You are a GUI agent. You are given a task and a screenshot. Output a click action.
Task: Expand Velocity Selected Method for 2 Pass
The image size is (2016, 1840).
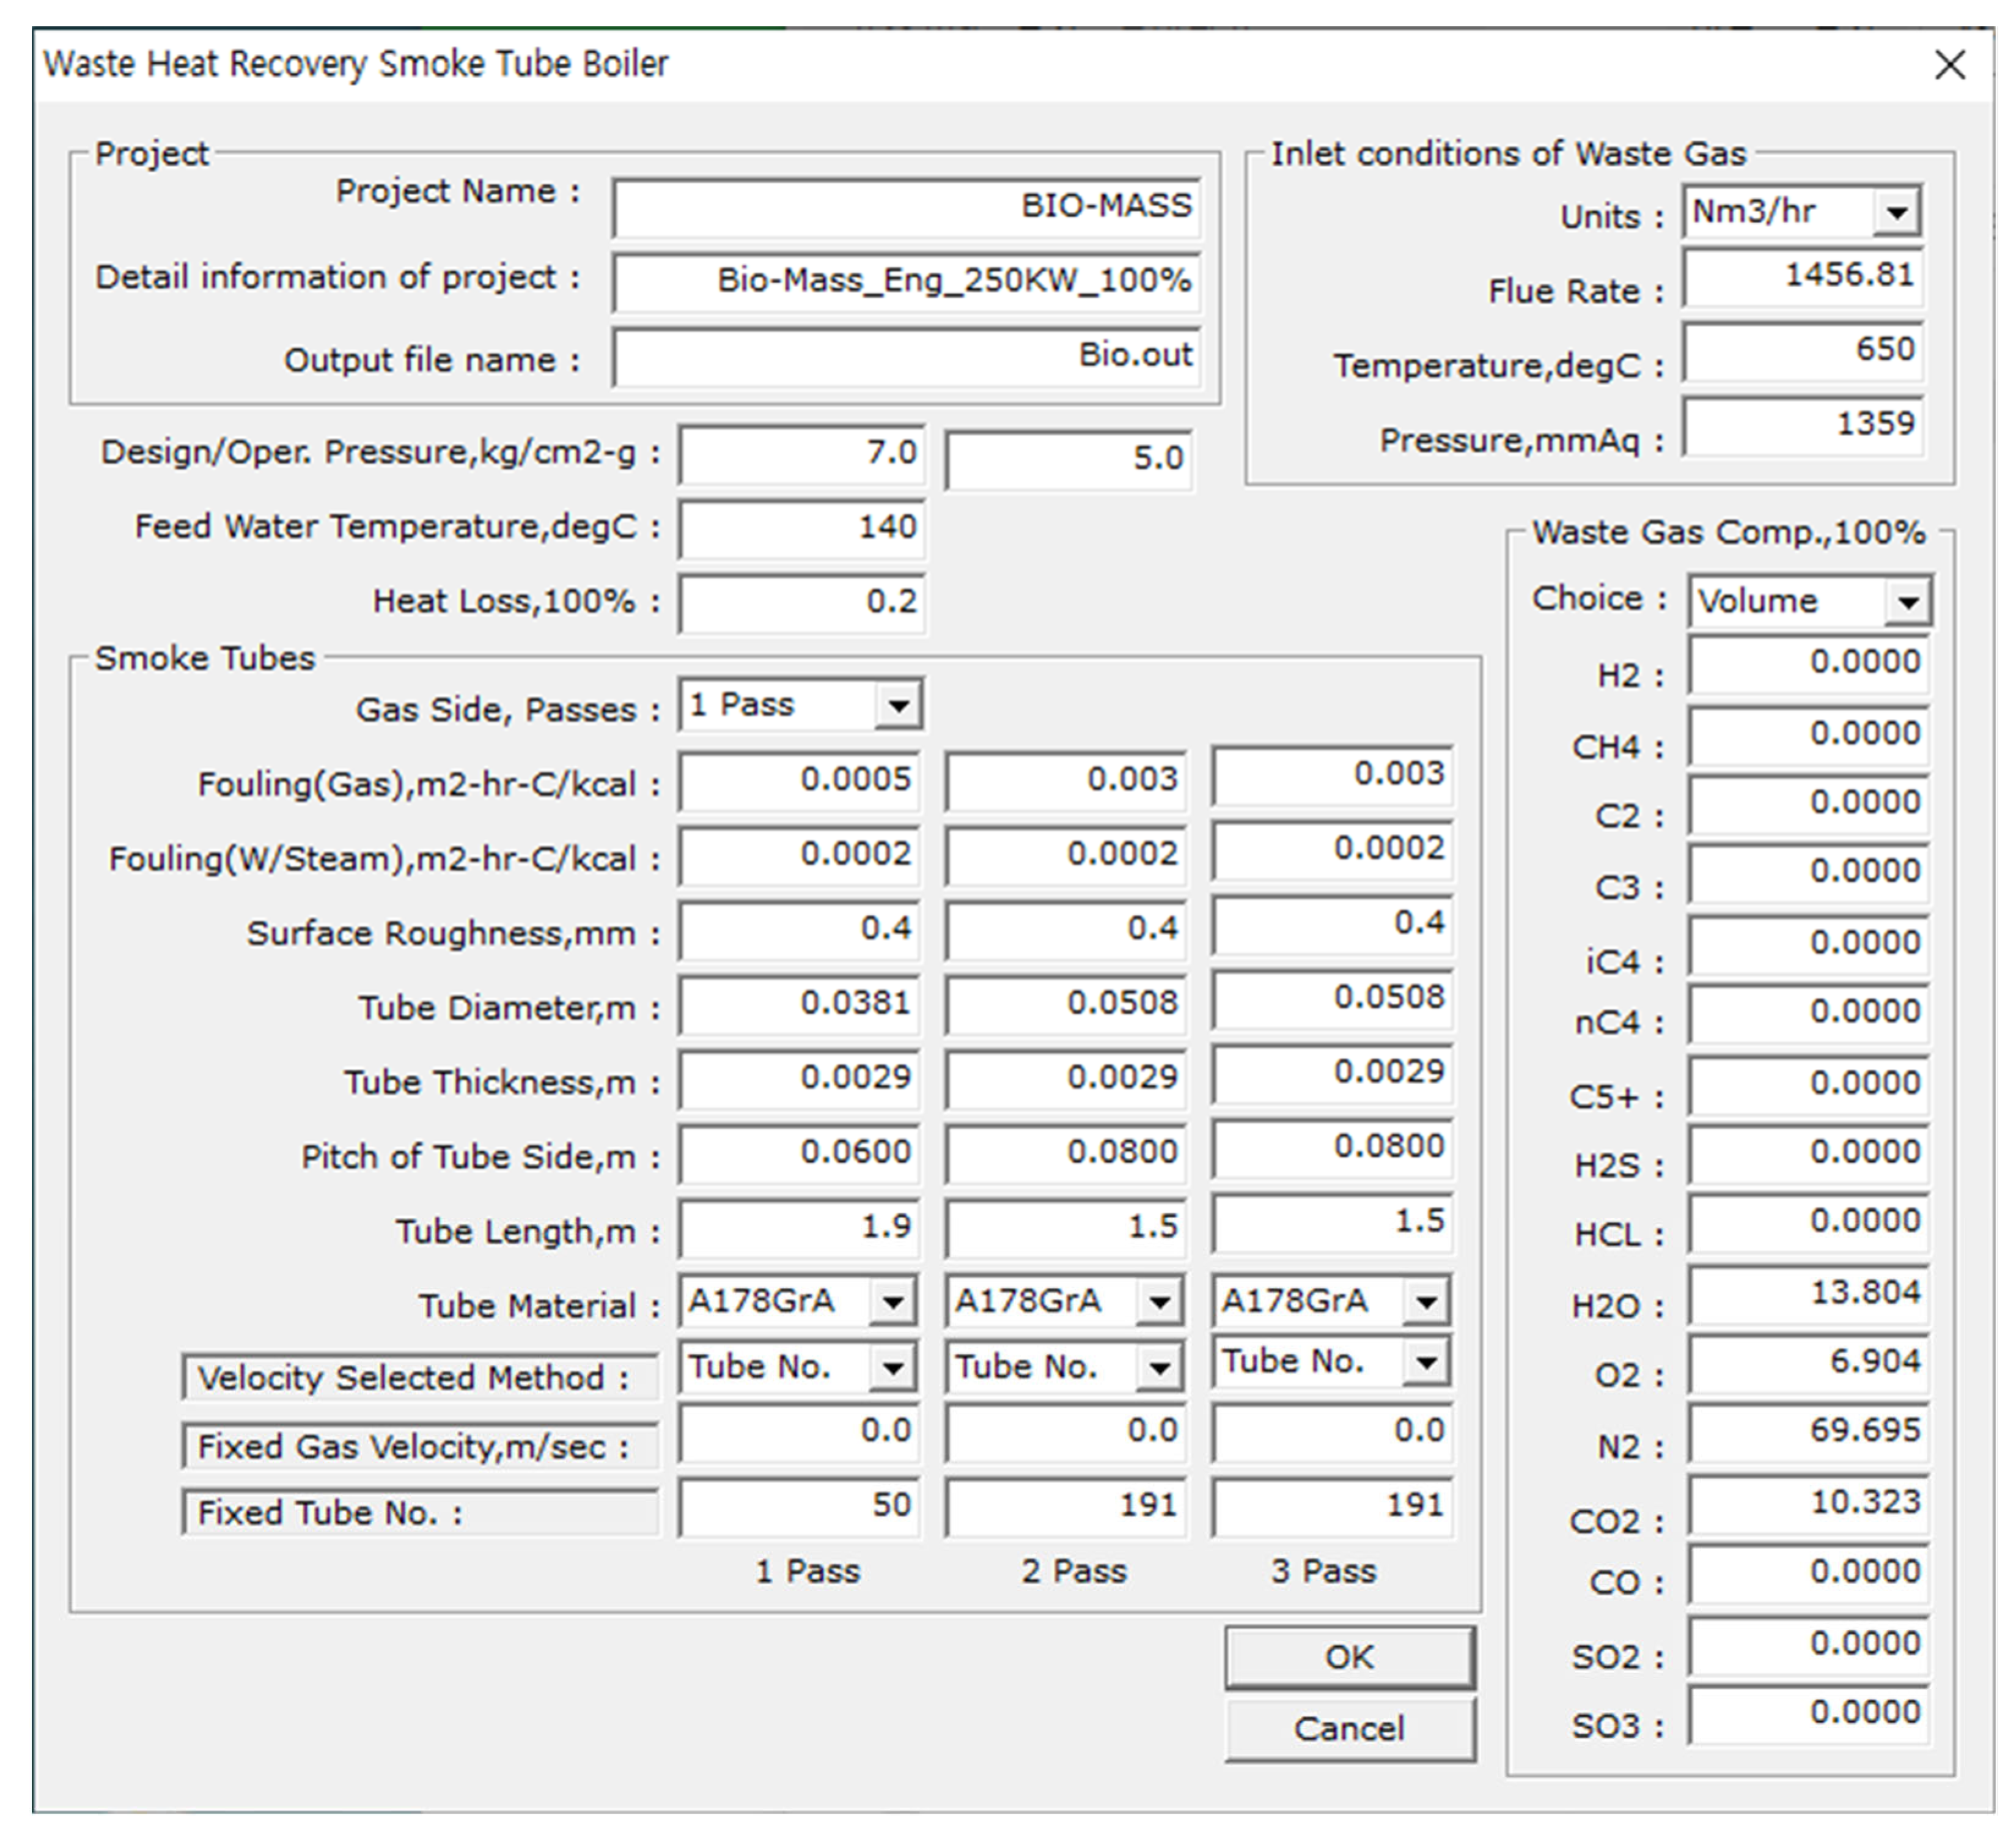point(1159,1367)
